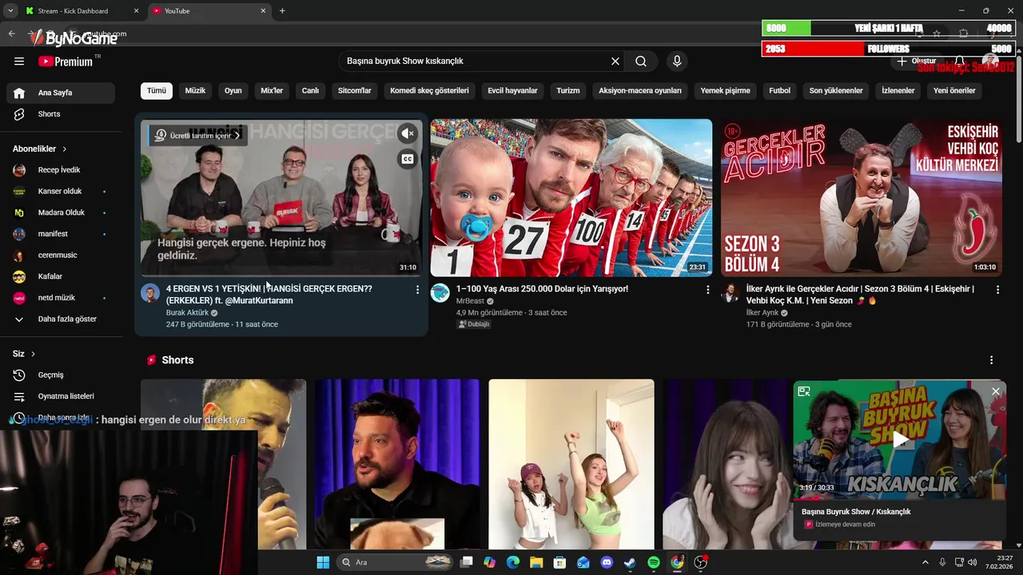This screenshot has height=575, width=1023.
Task: Play the Kıskançlık miniplayer video
Action: click(900, 439)
